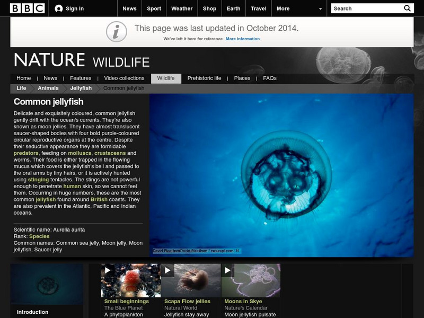424x318 pixels.
Task: Play the Scapa Flow jellies video
Action: click(166, 271)
